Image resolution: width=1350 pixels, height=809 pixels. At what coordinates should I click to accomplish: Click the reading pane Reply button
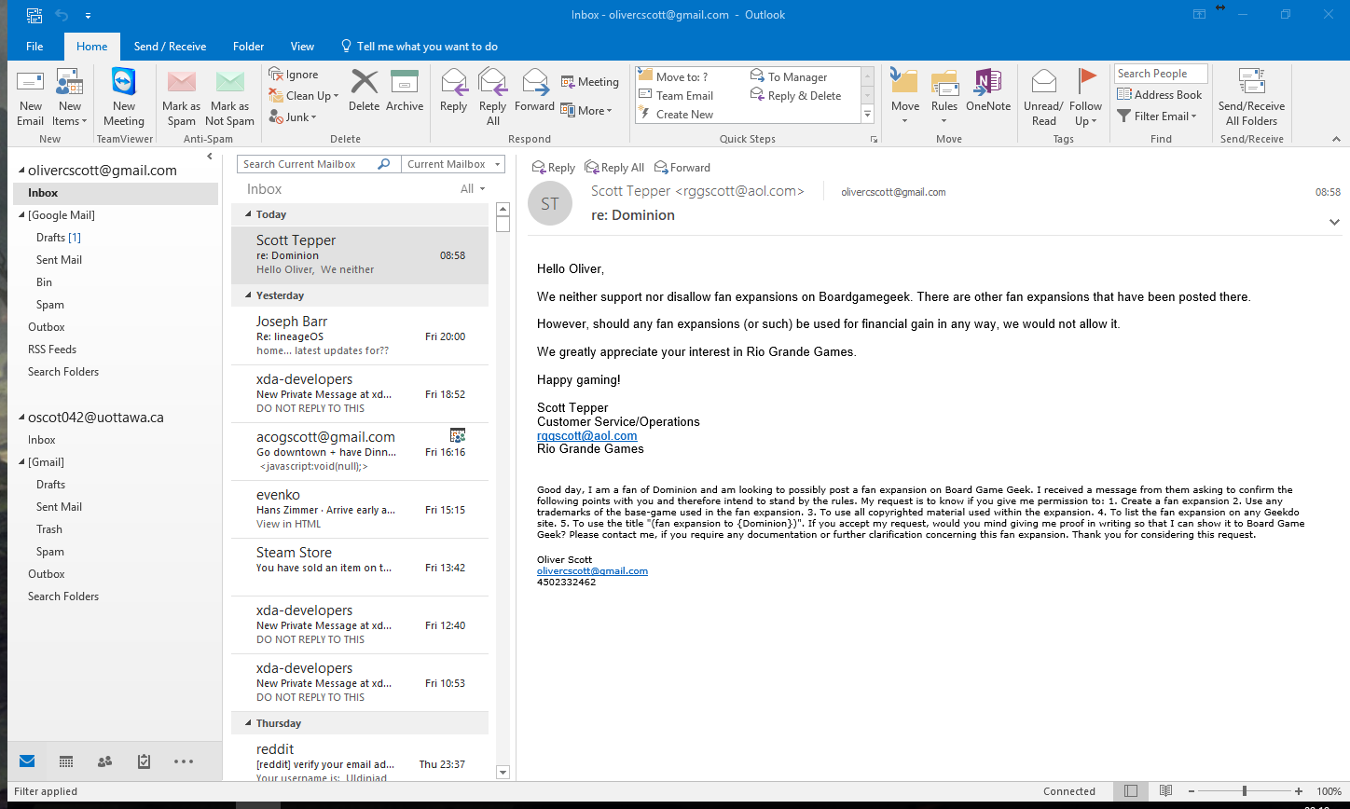pos(554,168)
